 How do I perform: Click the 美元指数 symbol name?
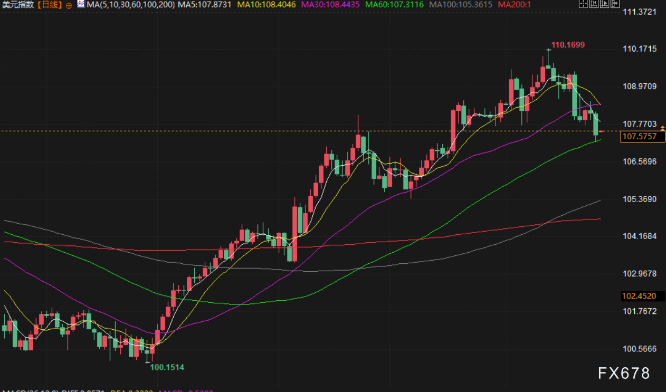point(18,5)
